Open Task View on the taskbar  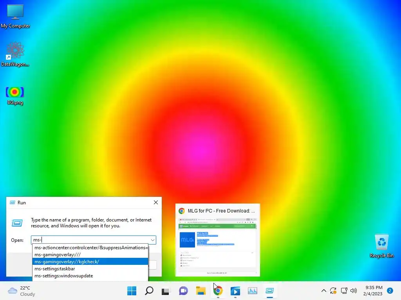(x=166, y=291)
